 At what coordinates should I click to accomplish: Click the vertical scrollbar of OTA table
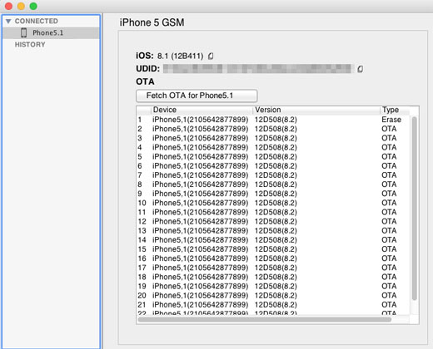pyautogui.click(x=414, y=209)
